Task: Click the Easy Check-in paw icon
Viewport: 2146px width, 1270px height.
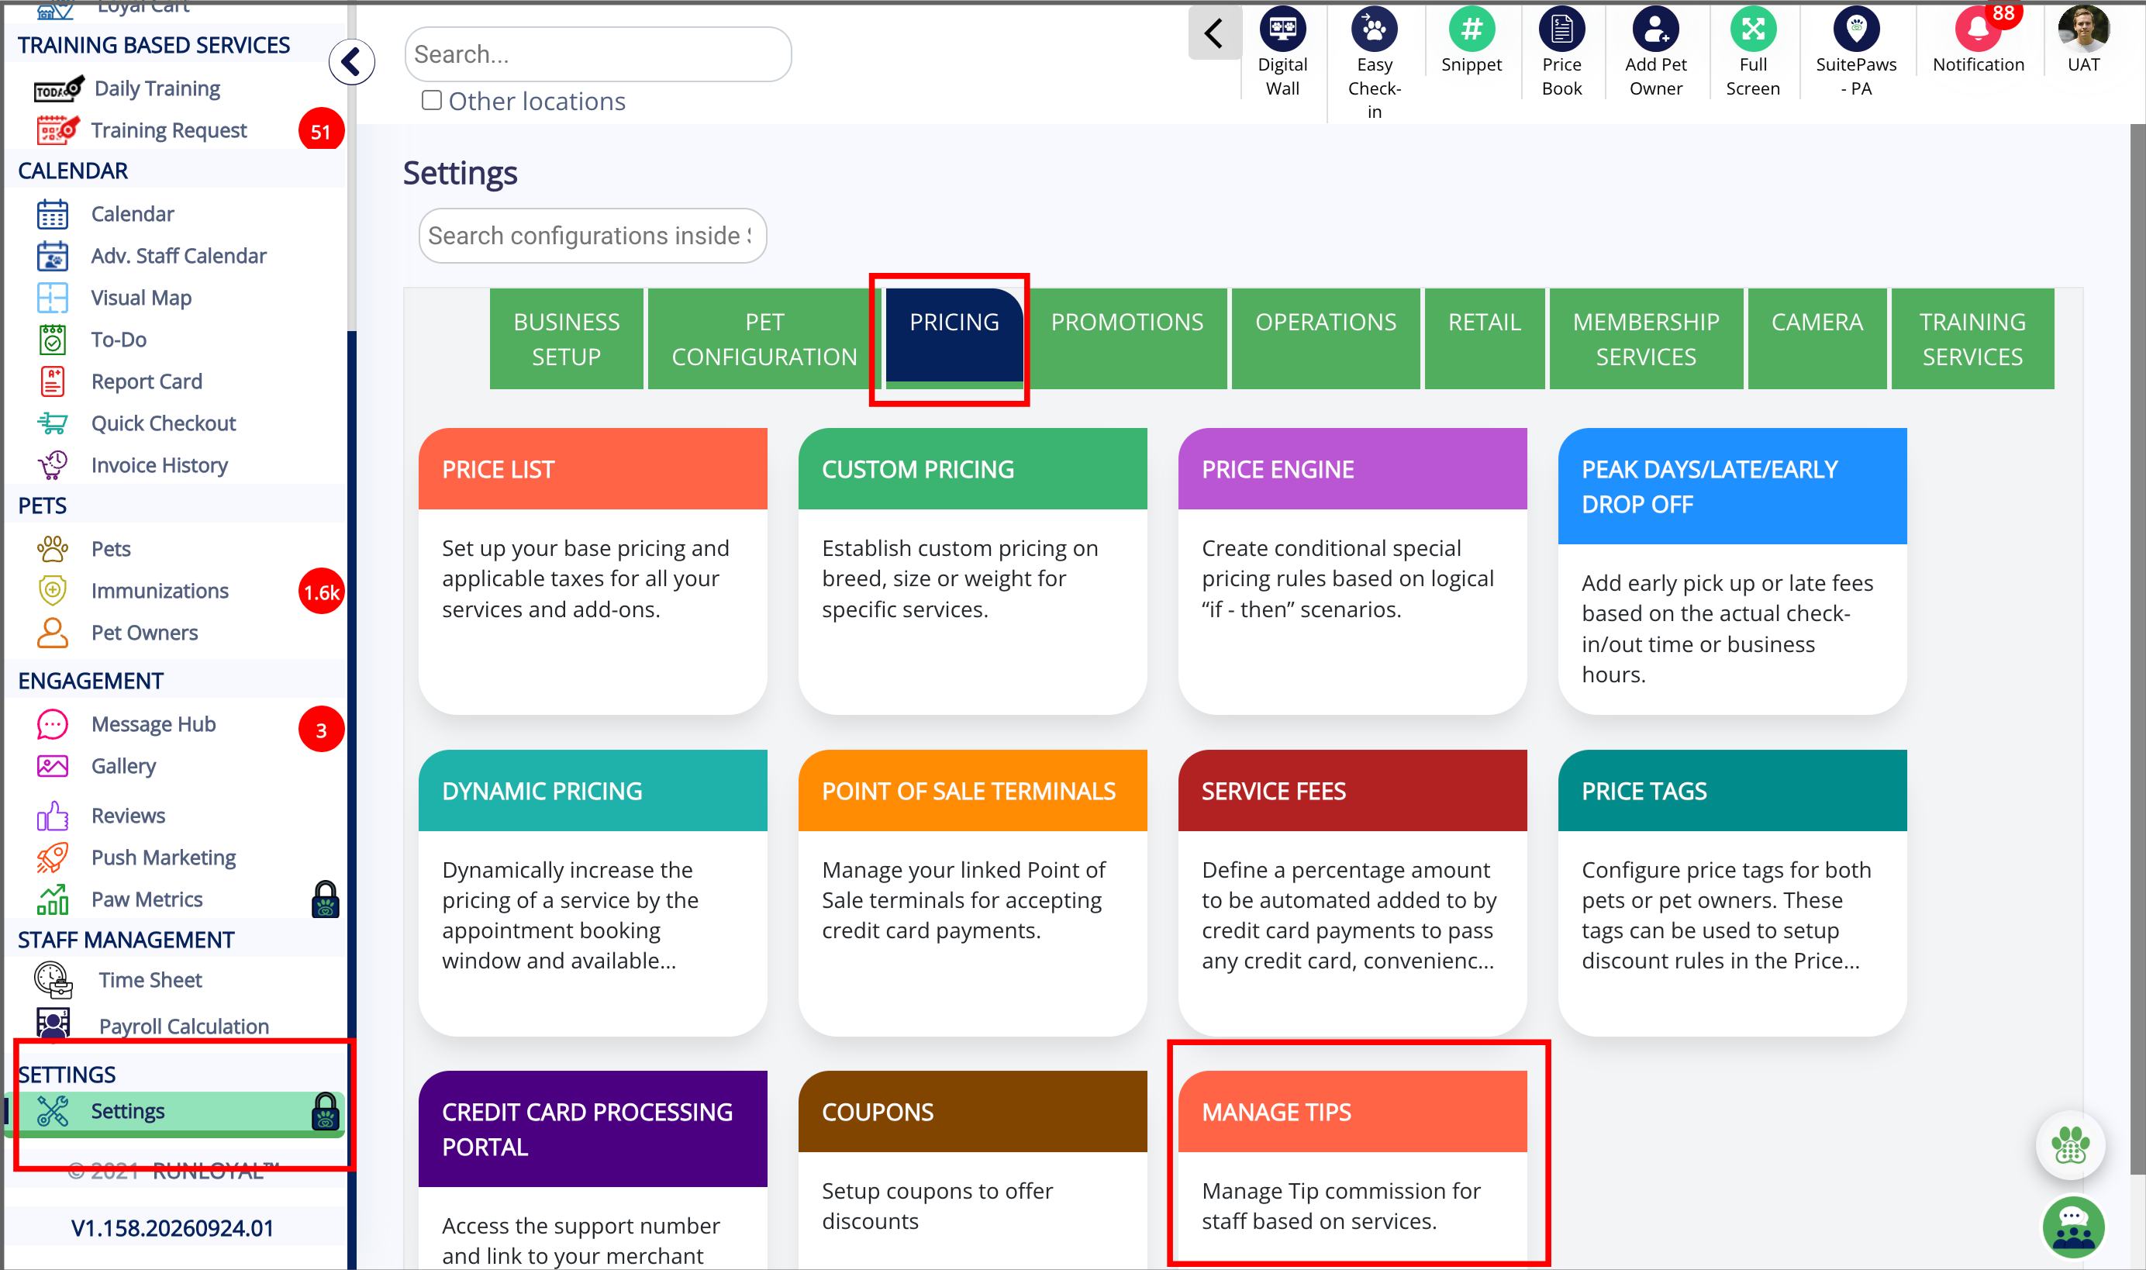Action: point(1374,30)
